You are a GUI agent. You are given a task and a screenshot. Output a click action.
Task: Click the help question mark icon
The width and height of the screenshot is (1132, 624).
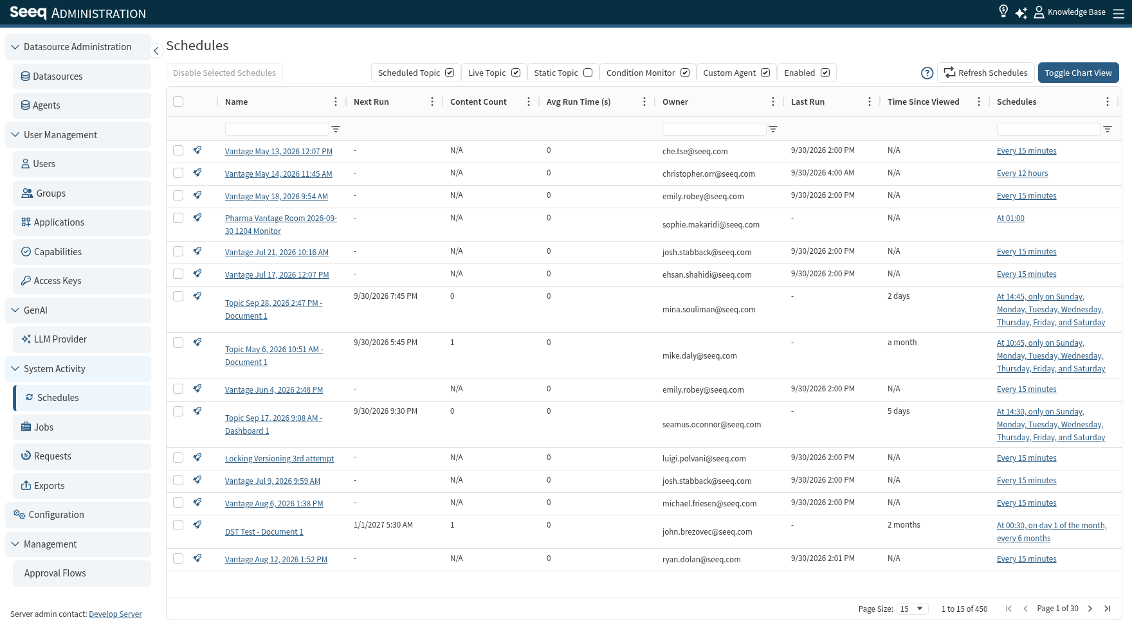click(x=927, y=73)
